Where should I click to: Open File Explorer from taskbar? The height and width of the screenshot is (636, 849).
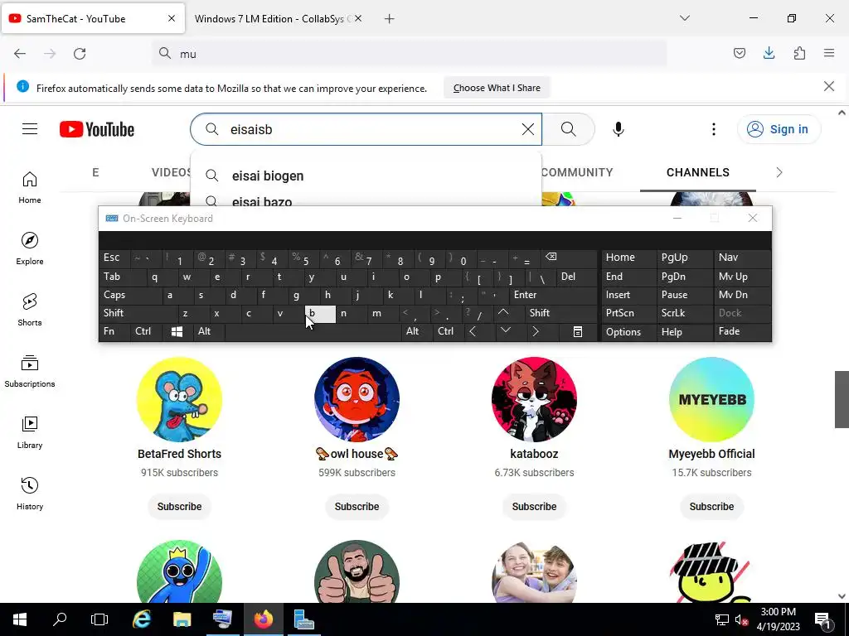[182, 619]
